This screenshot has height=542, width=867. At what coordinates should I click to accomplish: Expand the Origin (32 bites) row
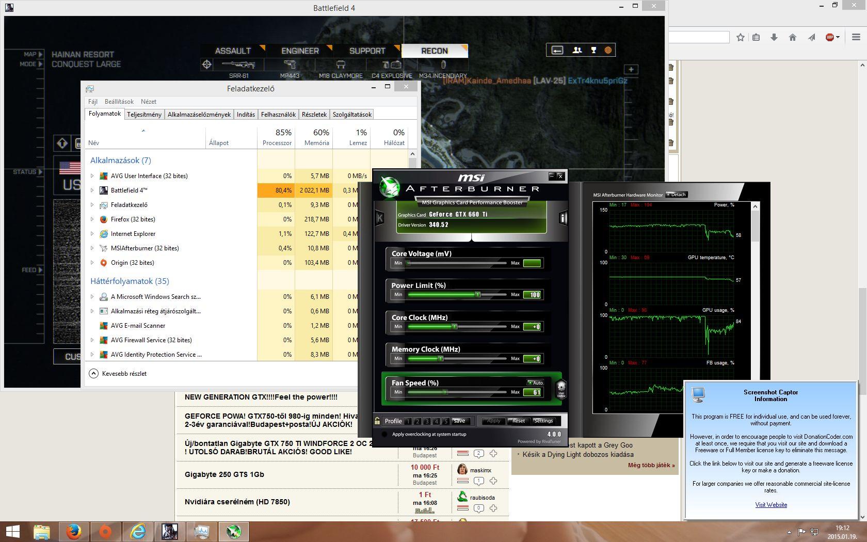(x=92, y=263)
